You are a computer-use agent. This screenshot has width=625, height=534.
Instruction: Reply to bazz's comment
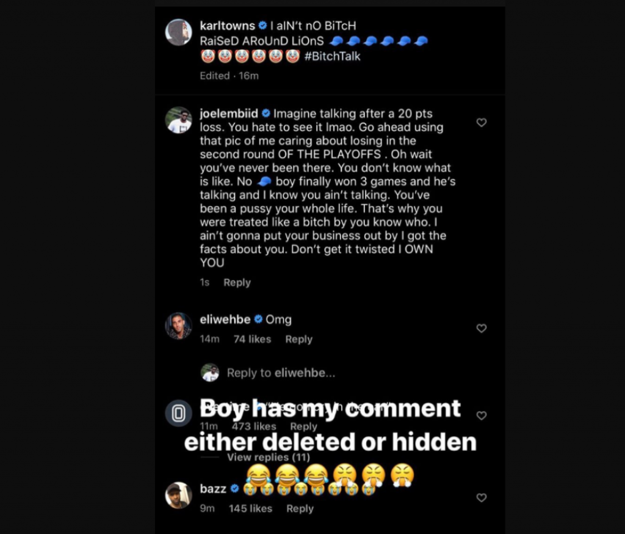pos(300,508)
